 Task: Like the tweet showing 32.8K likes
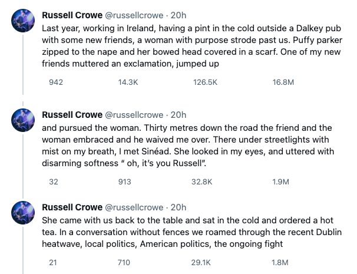[x=202, y=182]
